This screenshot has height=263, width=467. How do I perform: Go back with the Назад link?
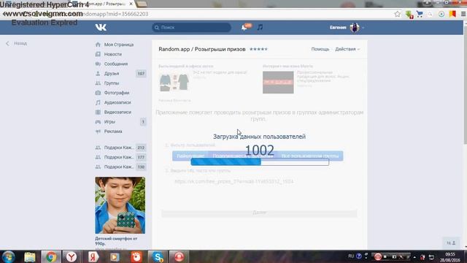(16, 43)
